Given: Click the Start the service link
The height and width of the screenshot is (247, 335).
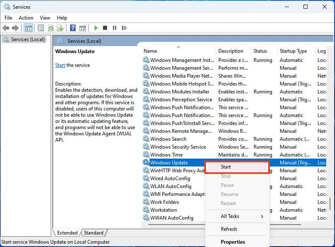Looking at the screenshot, I should (60, 65).
